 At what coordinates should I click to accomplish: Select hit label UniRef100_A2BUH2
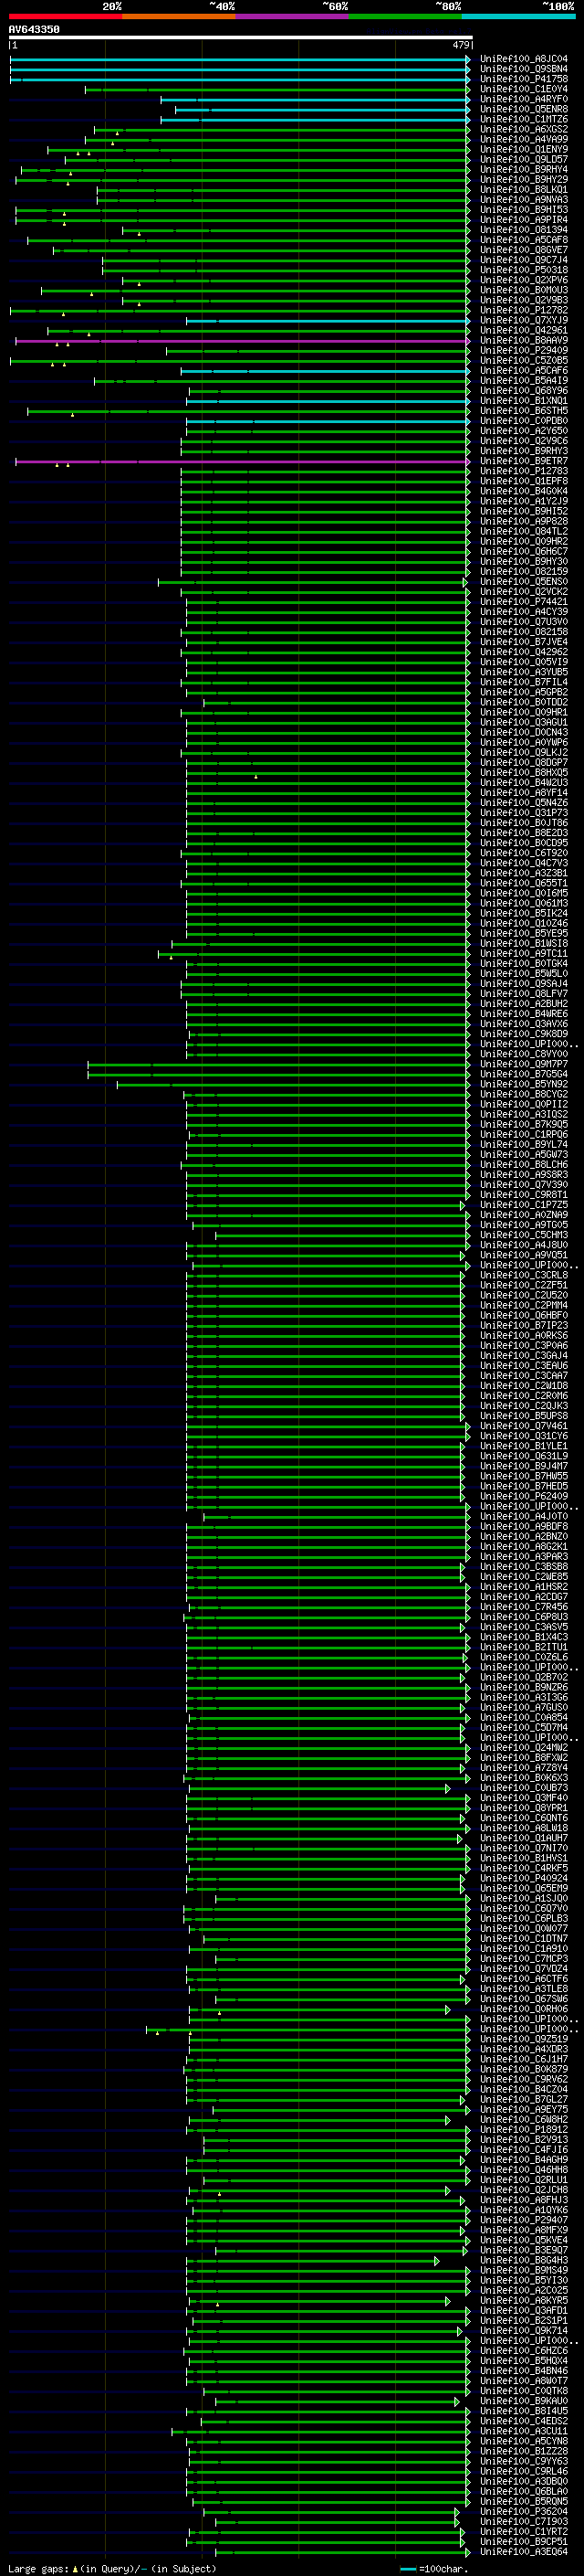pyautogui.click(x=524, y=1003)
